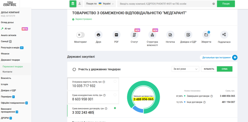Screen dimensions: 248x122
Task: Click info icon beside Сума конкурентних лотів
Action: pyautogui.click(x=104, y=95)
